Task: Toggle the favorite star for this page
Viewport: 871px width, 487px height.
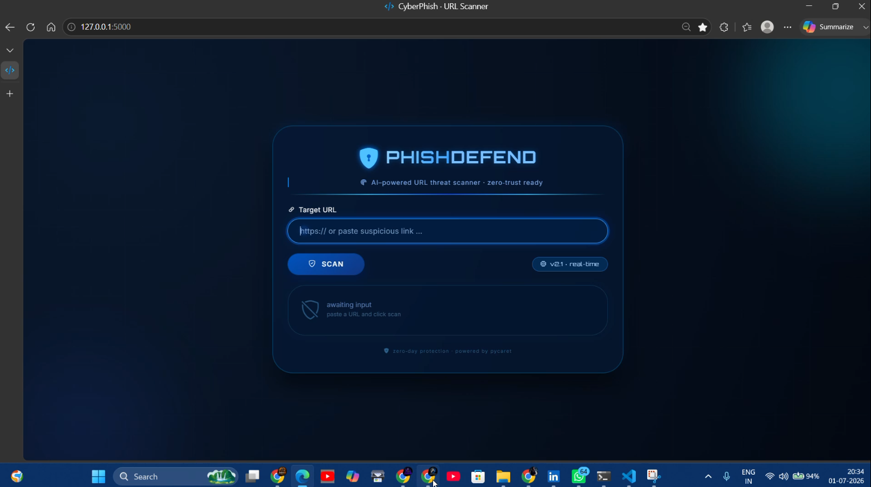Action: 703,27
